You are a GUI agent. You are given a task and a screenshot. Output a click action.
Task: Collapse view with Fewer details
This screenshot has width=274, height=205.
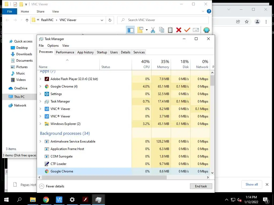click(x=52, y=186)
